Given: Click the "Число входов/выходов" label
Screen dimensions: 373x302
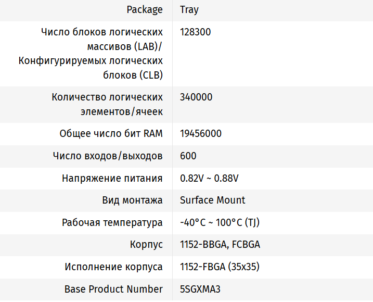Looking at the screenshot, I should (108, 156).
